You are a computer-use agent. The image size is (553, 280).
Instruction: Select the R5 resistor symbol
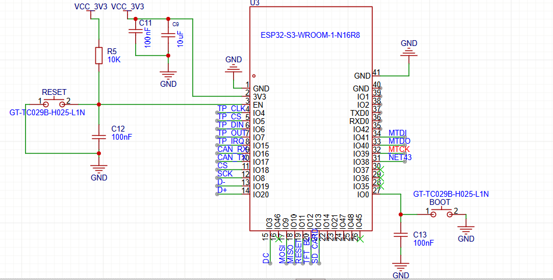pos(99,56)
